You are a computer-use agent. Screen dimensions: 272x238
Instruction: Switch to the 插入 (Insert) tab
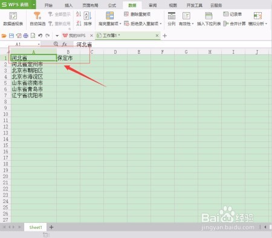click(x=68, y=5)
